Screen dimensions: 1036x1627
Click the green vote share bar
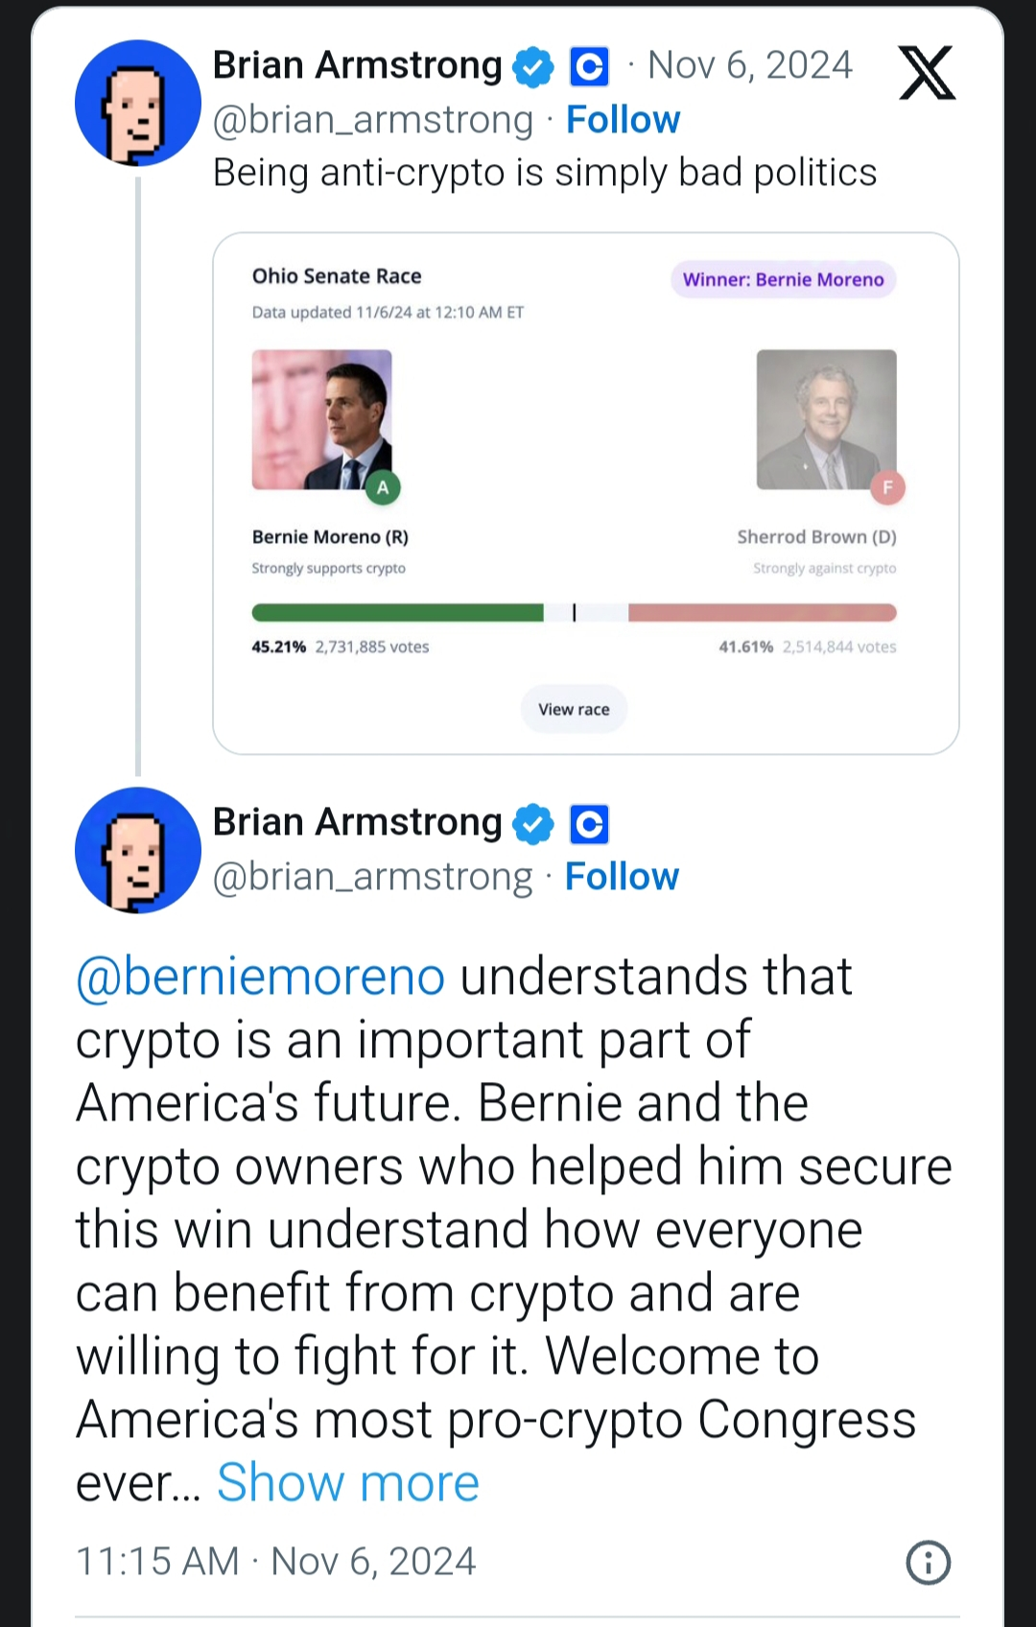coord(397,613)
